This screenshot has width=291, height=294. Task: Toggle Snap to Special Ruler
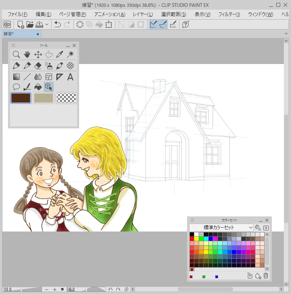[x=163, y=24]
